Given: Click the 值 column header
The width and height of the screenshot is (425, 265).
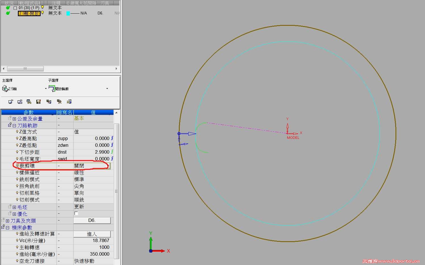Looking at the screenshot, I should 93,113.
